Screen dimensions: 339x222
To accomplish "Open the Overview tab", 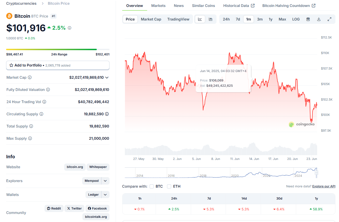I will pos(135,6).
